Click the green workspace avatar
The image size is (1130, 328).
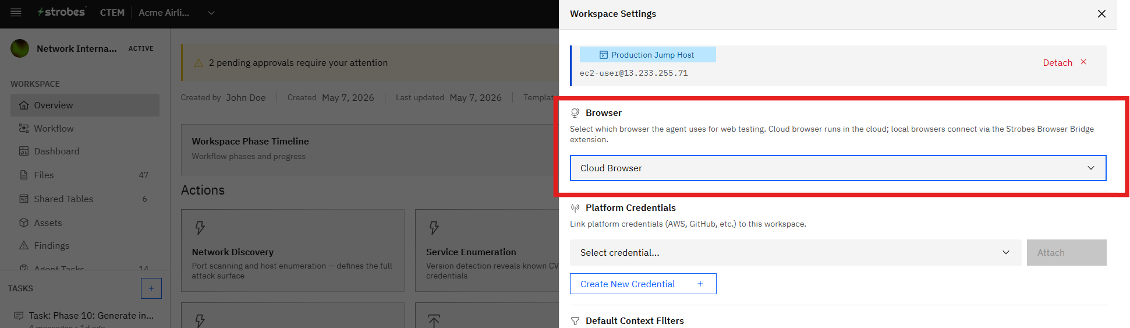click(x=20, y=48)
